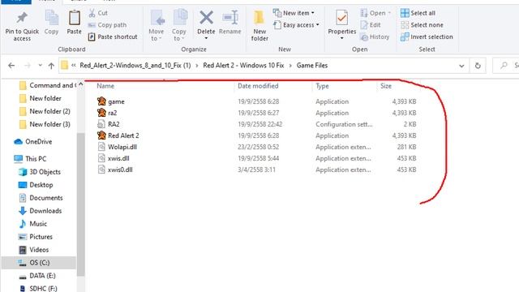This screenshot has width=519, height=292.
Task: Click the Edit ribbon button
Action: tap(371, 25)
